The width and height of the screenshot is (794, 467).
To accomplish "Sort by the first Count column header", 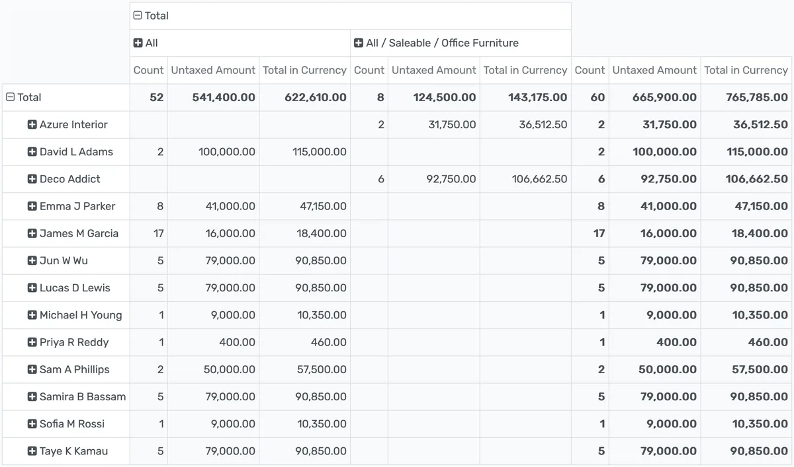I will click(148, 69).
